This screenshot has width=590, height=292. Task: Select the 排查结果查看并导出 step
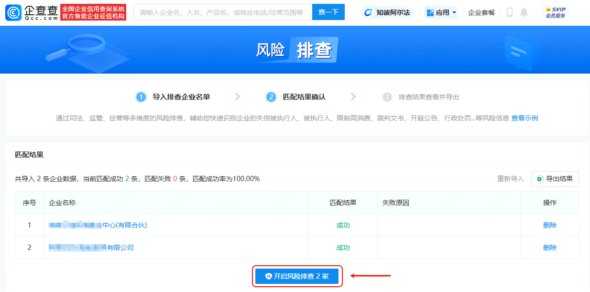pyautogui.click(x=428, y=97)
